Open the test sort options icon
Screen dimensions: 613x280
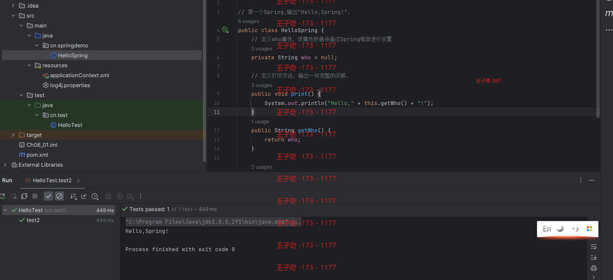(x=73, y=196)
